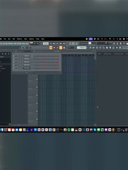This screenshot has width=128, height=170.
Task: Click the wait-for-input toolbar icon
Action: click(x=54, y=43)
